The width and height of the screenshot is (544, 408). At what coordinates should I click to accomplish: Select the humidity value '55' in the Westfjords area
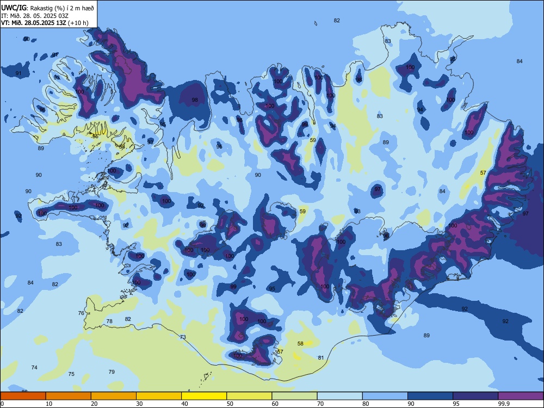coord(95,137)
